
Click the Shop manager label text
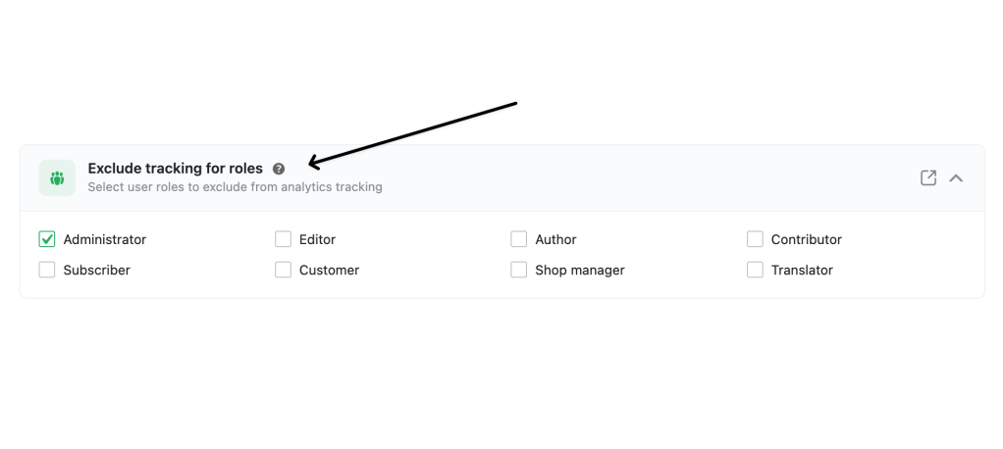[x=580, y=271]
